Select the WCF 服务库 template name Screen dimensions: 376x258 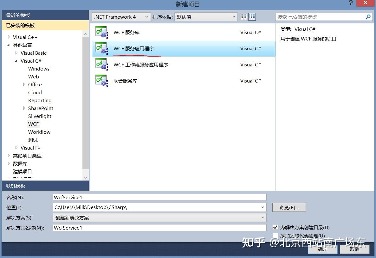point(126,33)
